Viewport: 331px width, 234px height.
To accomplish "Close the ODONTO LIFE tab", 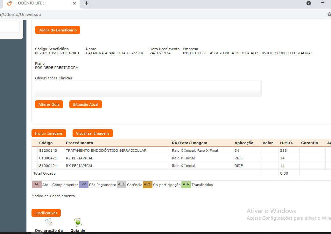I will (74, 3).
